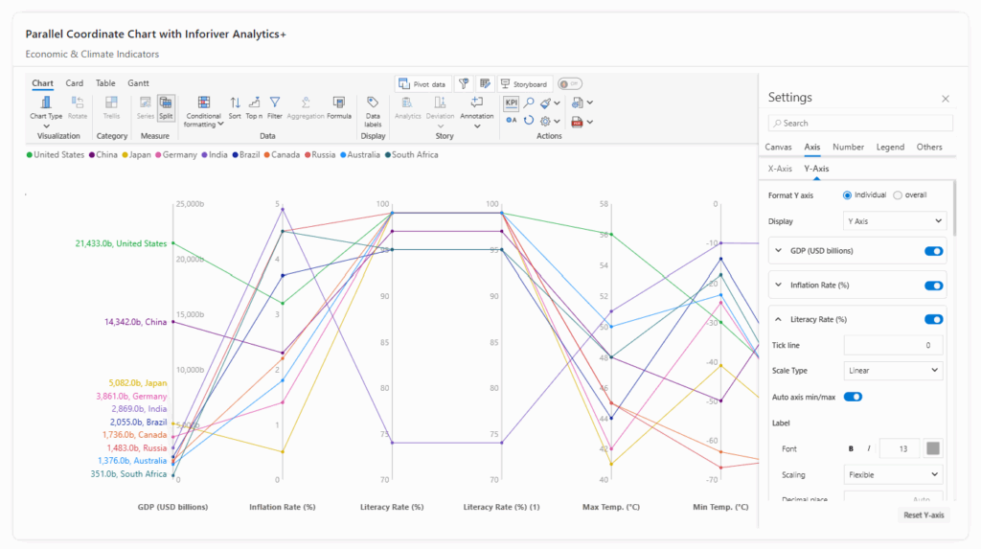981x549 pixels.
Task: Click the Sort icon
Action: pos(235,107)
